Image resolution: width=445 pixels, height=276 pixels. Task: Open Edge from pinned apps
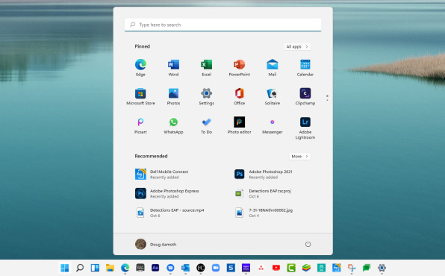pos(140,68)
